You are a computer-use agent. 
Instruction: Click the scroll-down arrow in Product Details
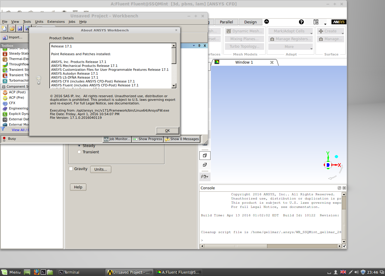coord(174,86)
